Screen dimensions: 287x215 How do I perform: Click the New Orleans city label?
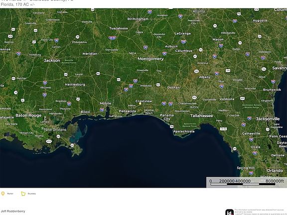55,129
